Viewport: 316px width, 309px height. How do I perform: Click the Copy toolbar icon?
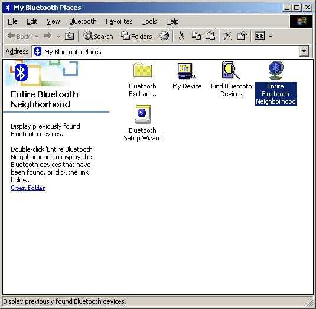tap(196, 36)
